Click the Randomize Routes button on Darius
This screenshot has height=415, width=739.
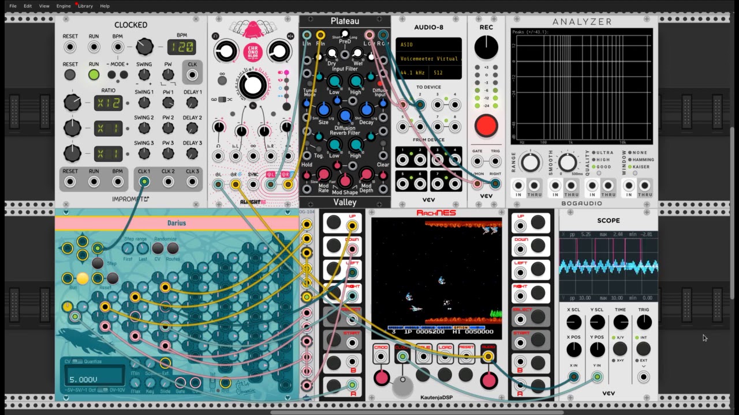(x=173, y=248)
